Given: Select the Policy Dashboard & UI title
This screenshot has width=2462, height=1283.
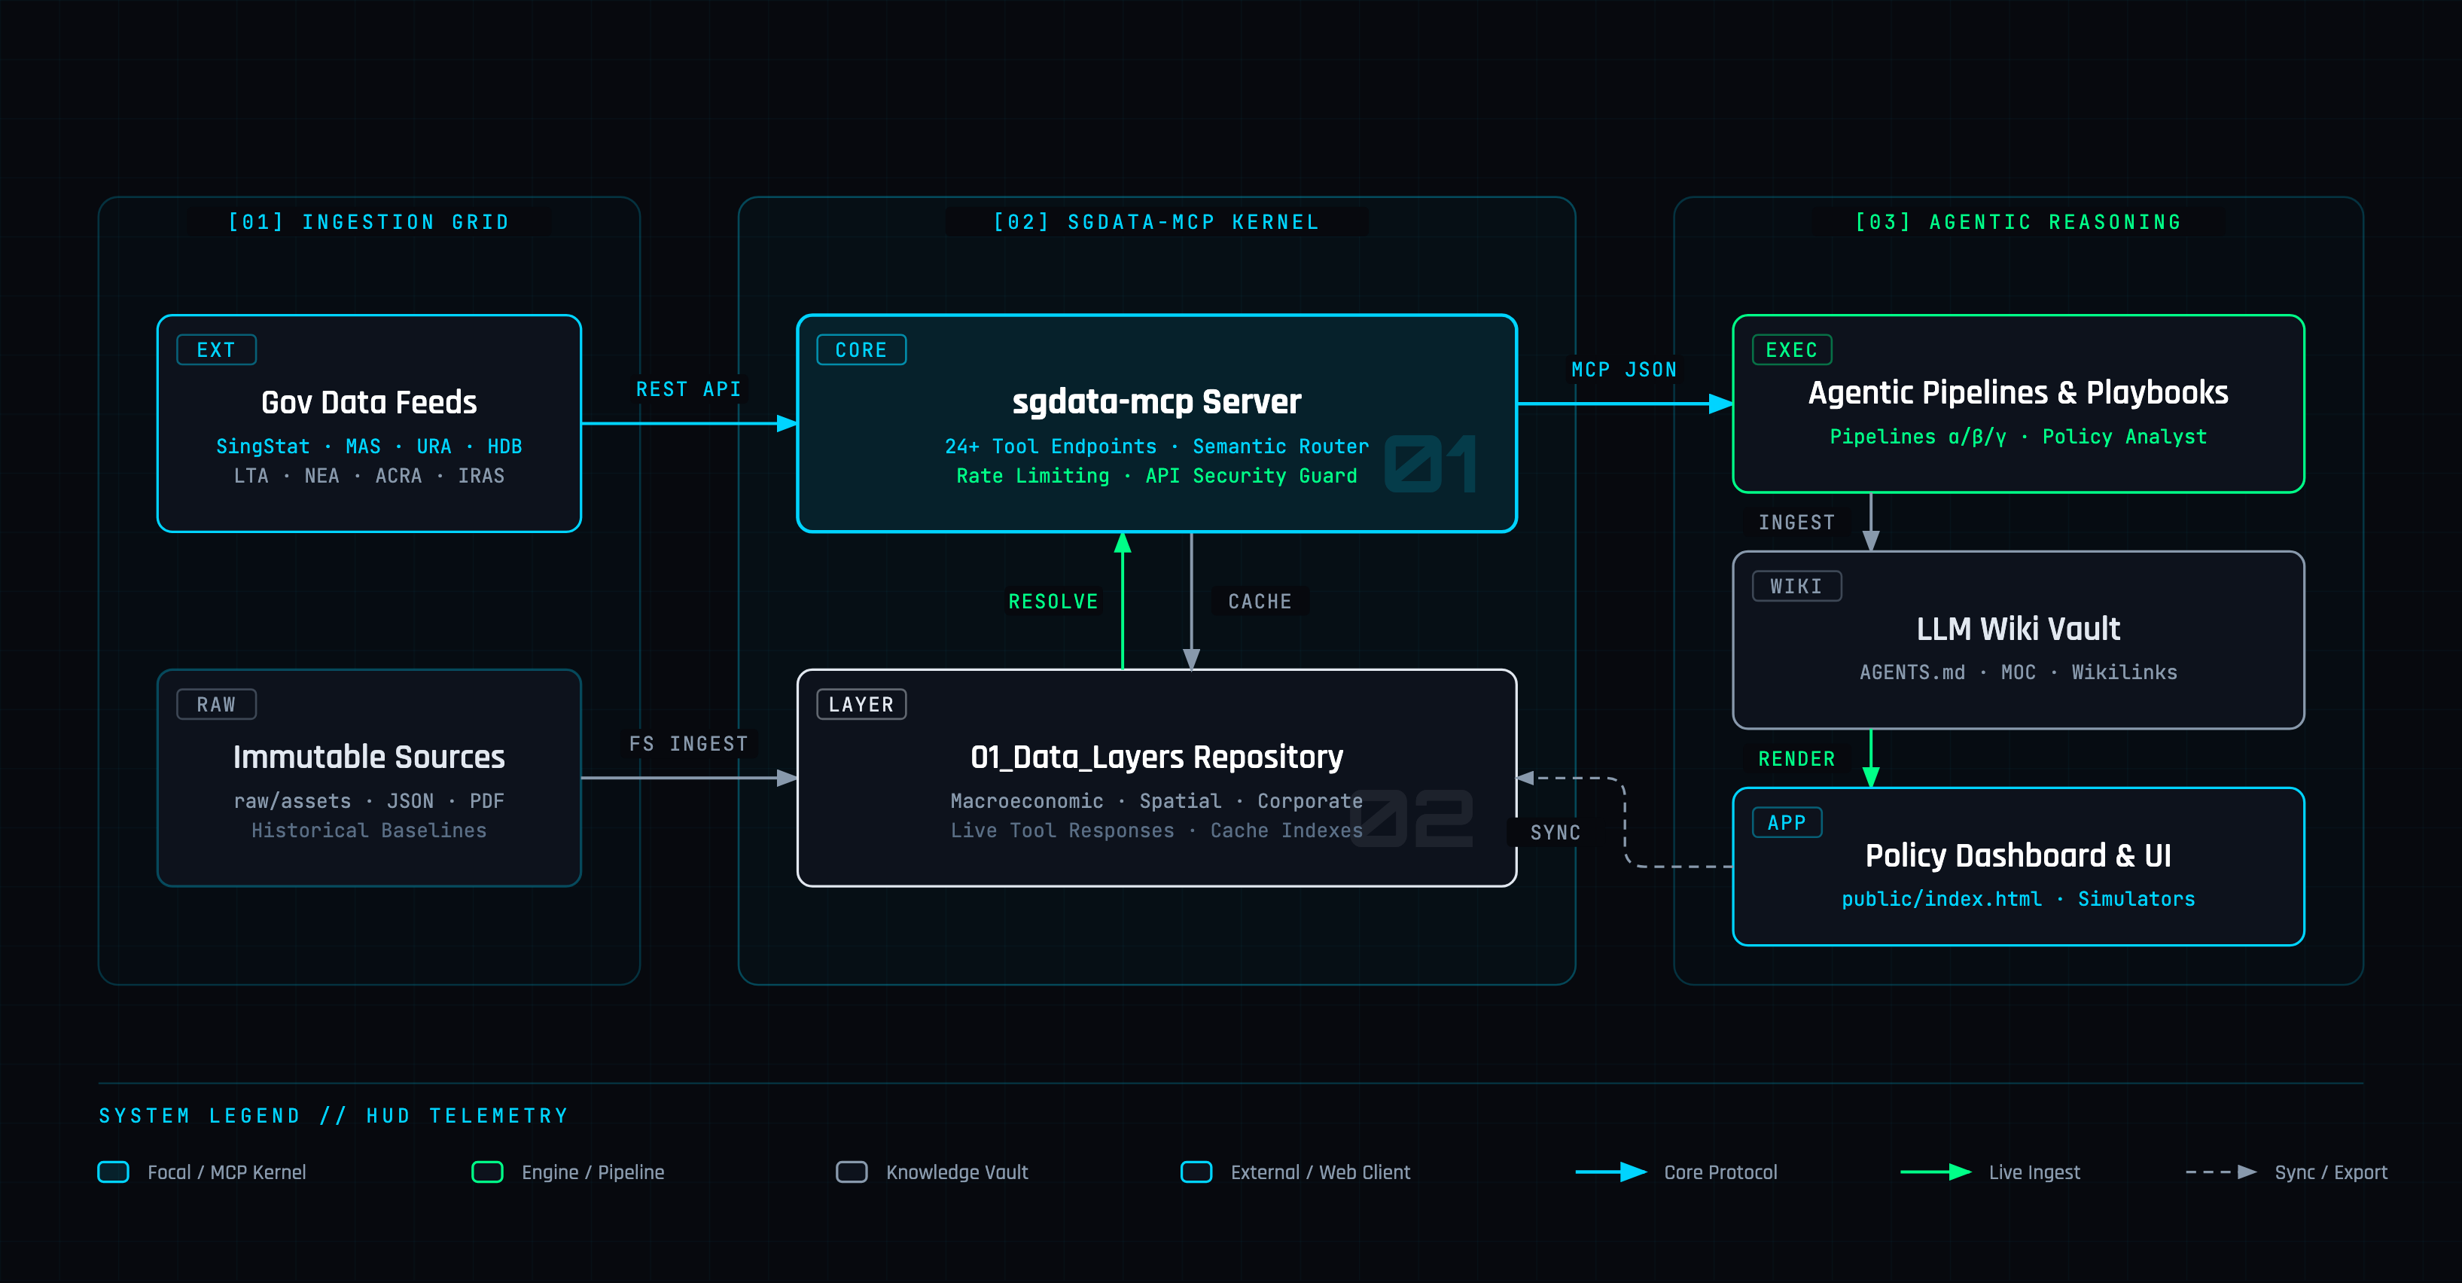Looking at the screenshot, I should (x=2018, y=855).
